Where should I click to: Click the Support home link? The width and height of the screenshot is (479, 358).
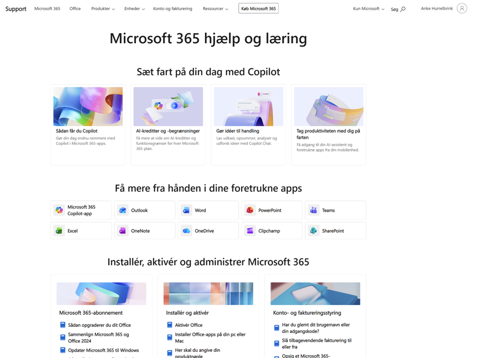(16, 9)
